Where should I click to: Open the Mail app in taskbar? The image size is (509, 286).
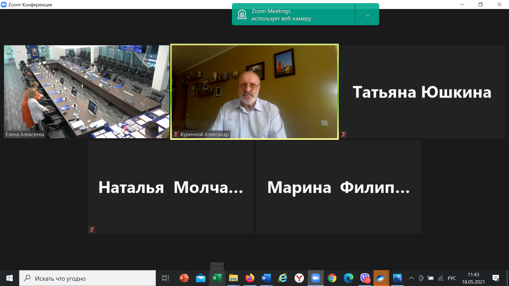pos(201,278)
